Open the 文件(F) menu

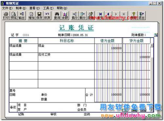(7, 8)
